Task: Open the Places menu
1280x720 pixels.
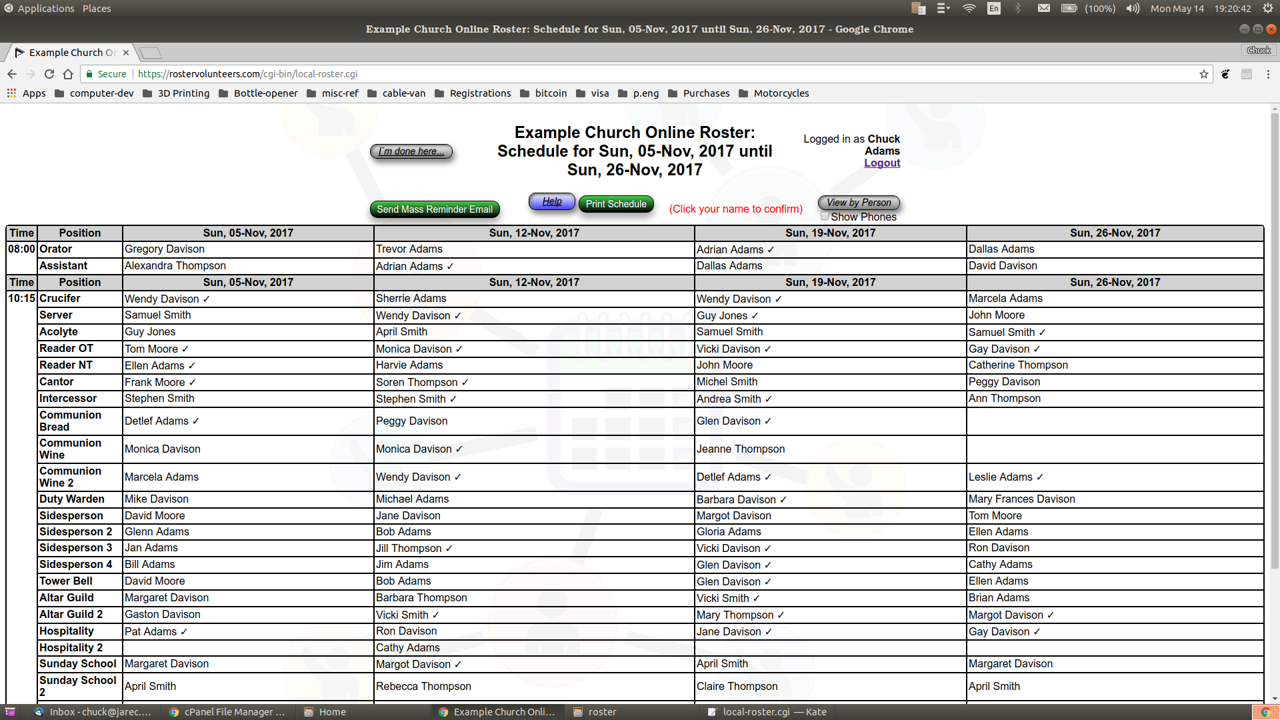Action: pyautogui.click(x=97, y=9)
